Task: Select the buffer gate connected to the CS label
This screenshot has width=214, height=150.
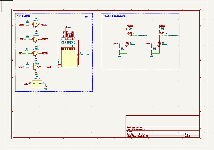Action: (x=36, y=54)
